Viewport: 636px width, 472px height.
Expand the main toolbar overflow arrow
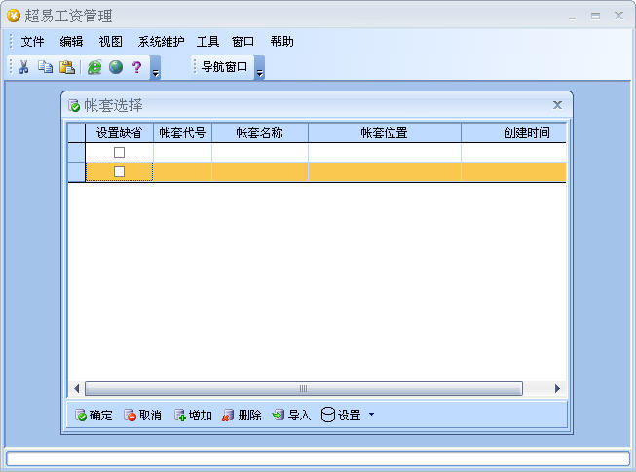[156, 68]
